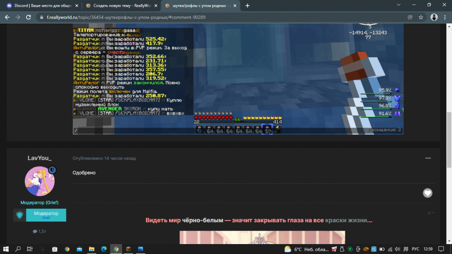Screen dimensions: 452x254
Task: Switch to the Discord browser tab
Action: (42, 5)
